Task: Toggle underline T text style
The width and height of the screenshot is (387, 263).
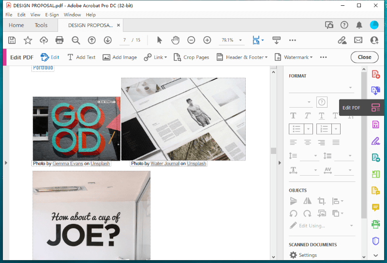Action: (321, 115)
